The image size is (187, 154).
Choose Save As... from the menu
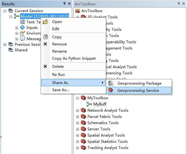pos(73,90)
